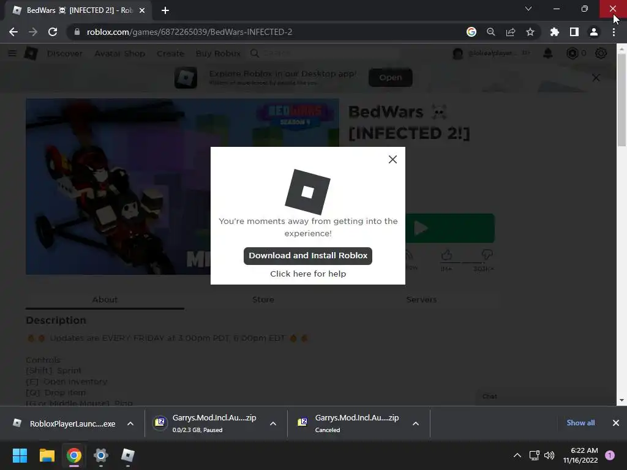
Task: Click the page vertical scrollbar
Action: coord(621,100)
